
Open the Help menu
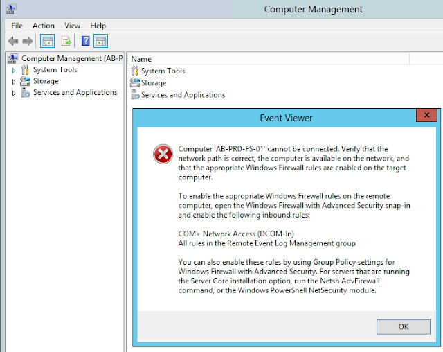pyautogui.click(x=98, y=26)
